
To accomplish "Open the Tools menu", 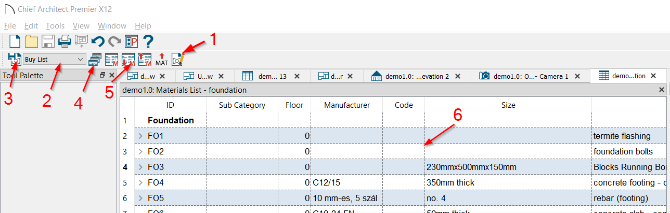I will [55, 26].
